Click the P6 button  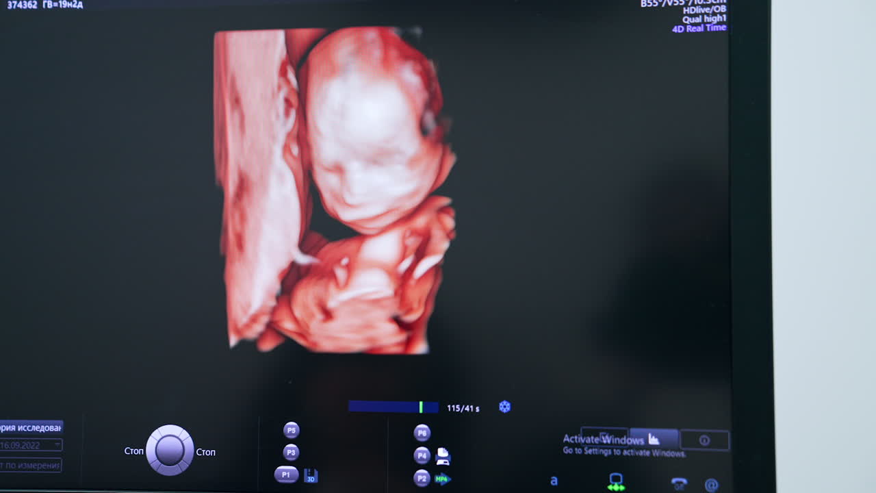point(422,433)
